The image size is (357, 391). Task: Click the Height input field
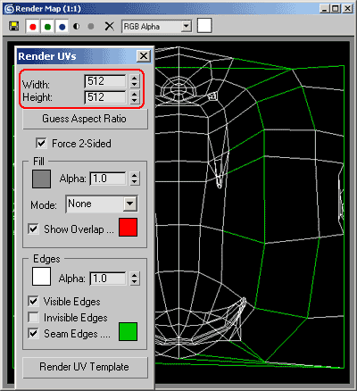pos(105,97)
